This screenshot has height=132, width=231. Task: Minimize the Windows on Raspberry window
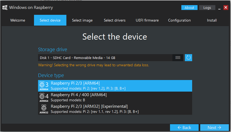pos(219,8)
